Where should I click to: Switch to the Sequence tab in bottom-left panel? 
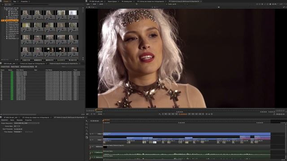[4, 120]
